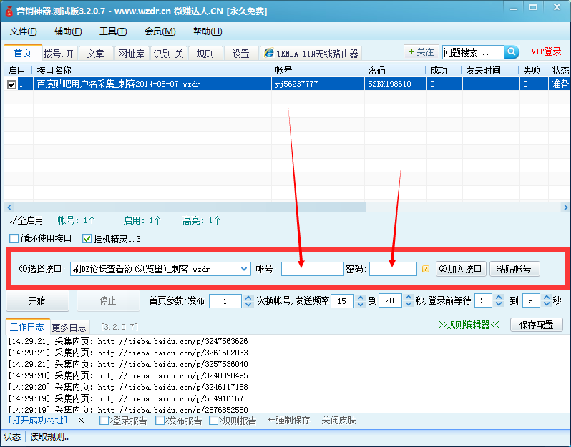Click log line ending 3247563626

point(128,341)
